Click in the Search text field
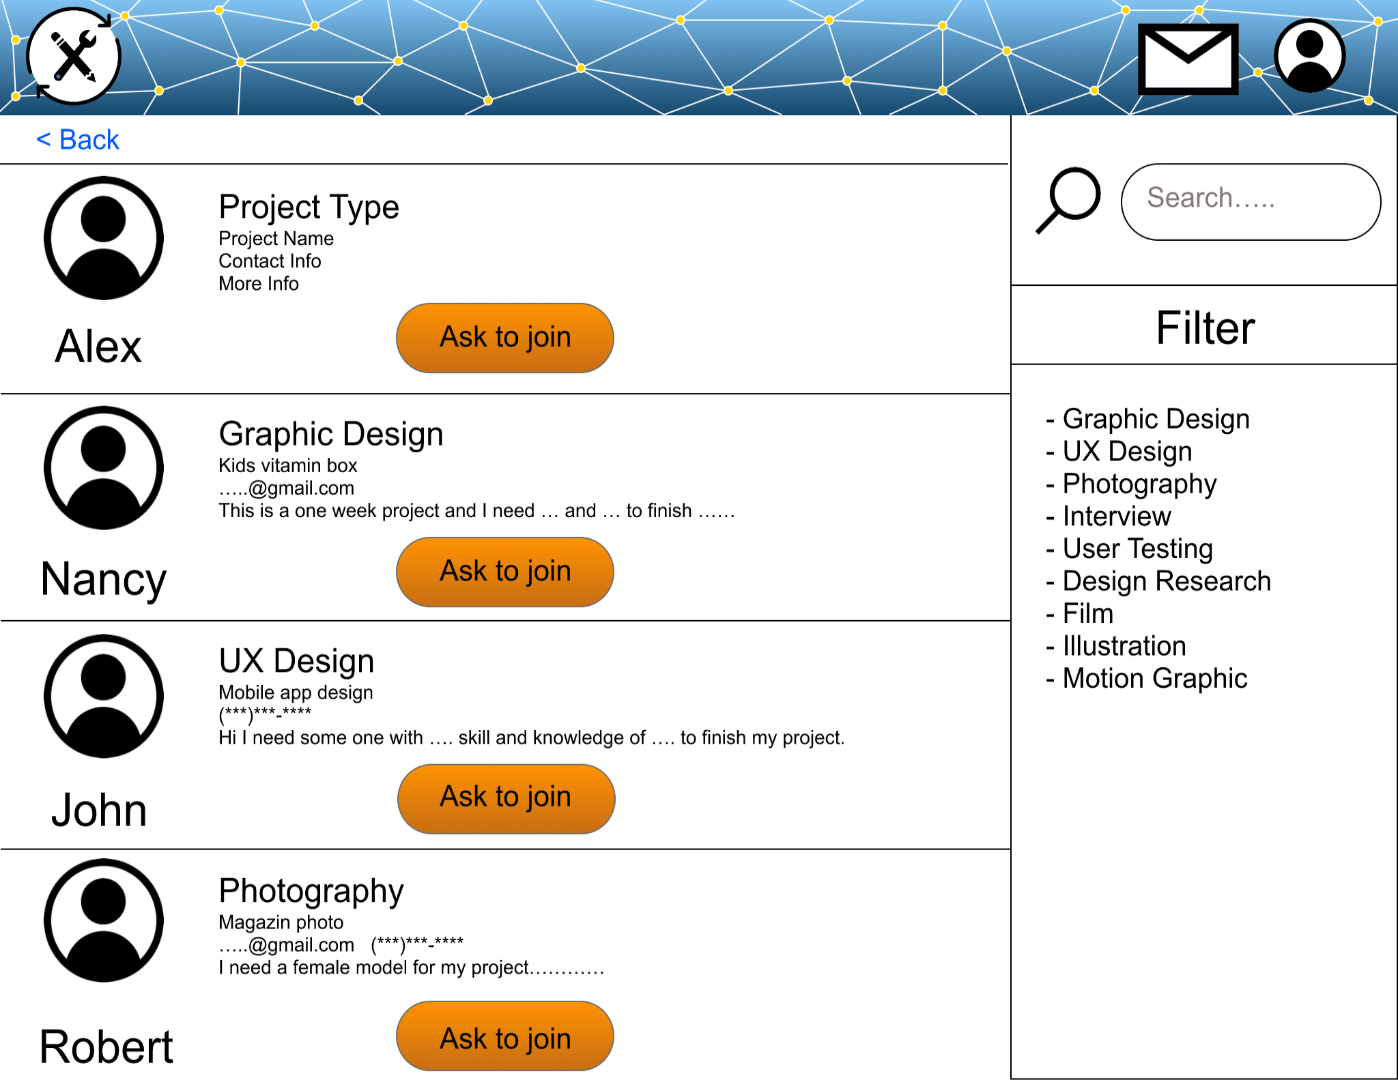The image size is (1398, 1082). click(1251, 201)
